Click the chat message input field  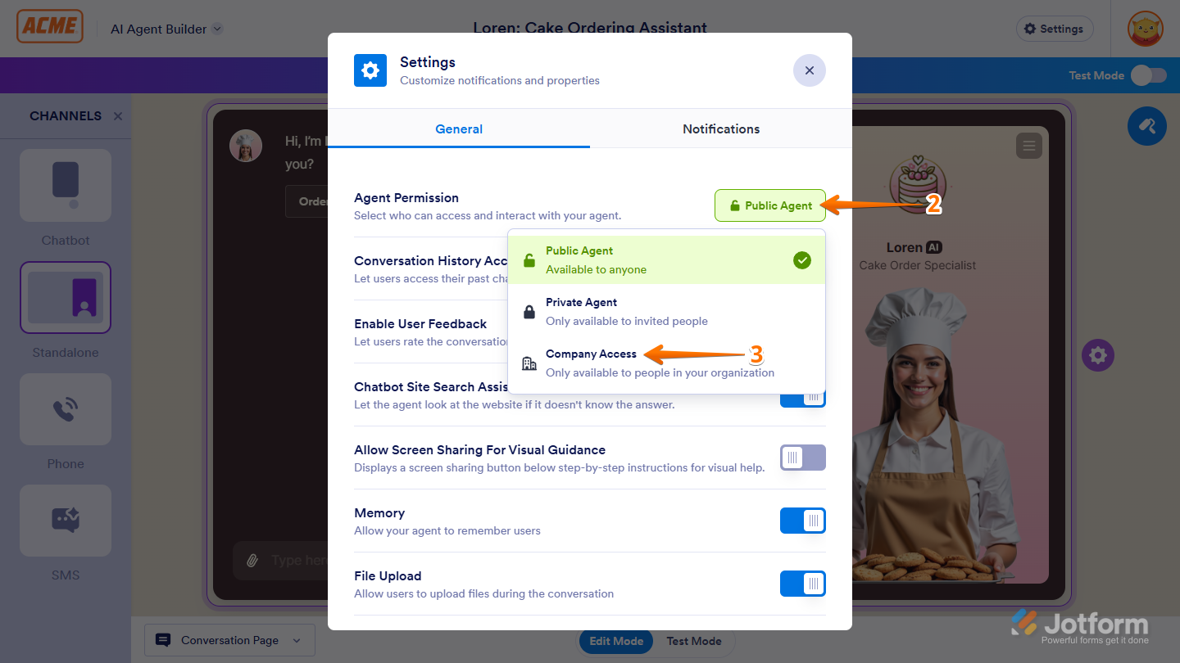[298, 561]
